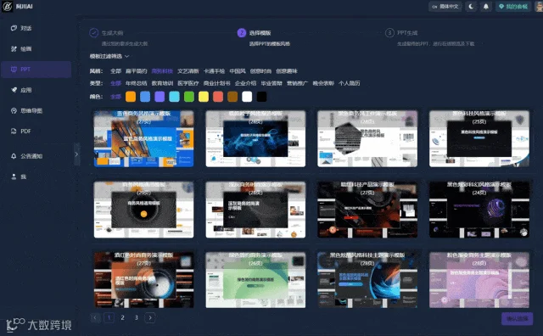
Task: Pick the yellow color swatch
Action: [204, 97]
